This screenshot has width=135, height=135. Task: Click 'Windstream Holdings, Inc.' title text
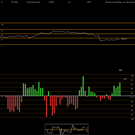(x=116, y=2)
